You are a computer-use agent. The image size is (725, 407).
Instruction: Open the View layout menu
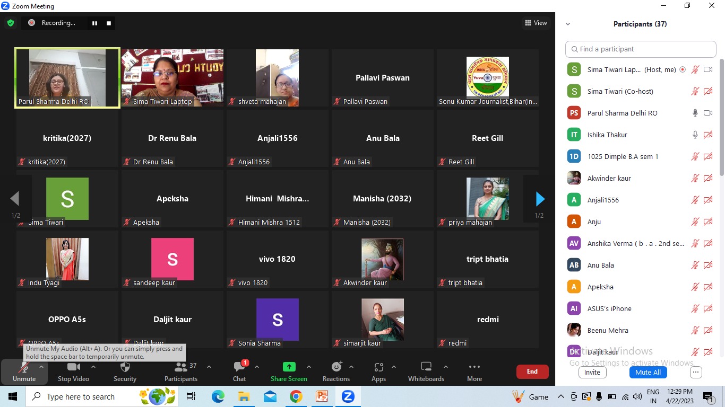click(x=536, y=23)
